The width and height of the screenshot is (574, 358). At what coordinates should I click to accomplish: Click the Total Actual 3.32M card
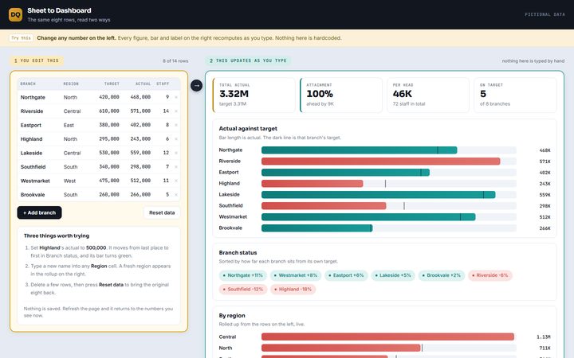coord(254,95)
